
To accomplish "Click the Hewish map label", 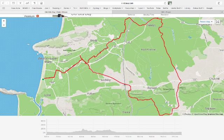I will [151, 25].
